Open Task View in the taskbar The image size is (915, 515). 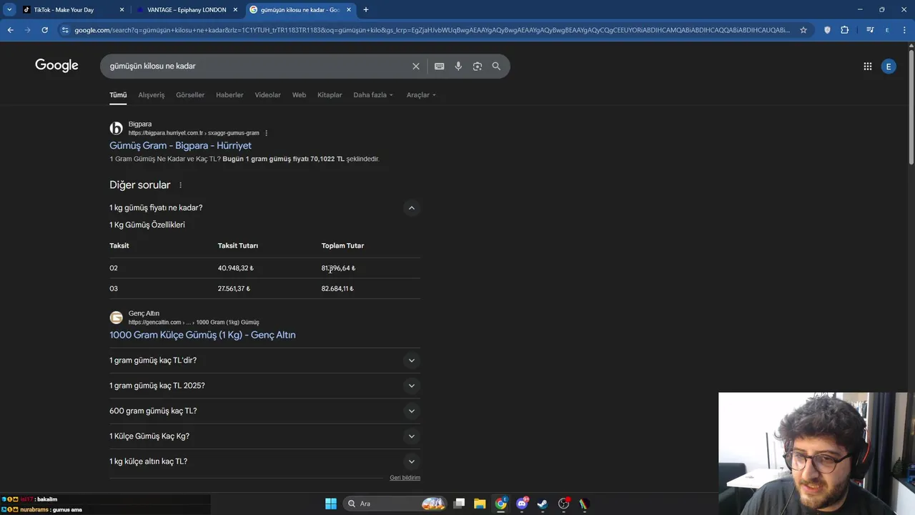[x=460, y=504]
